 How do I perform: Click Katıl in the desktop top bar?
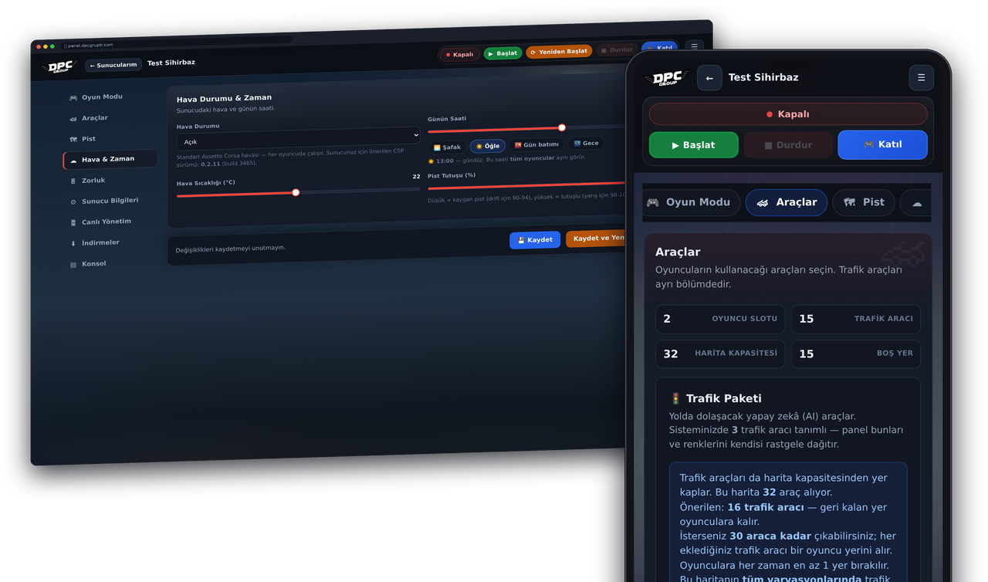(x=660, y=48)
